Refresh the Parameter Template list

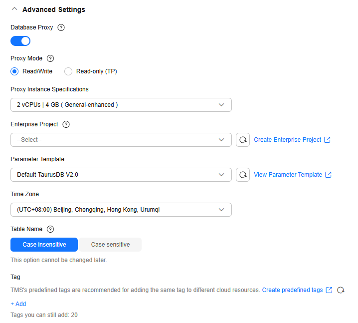point(243,175)
